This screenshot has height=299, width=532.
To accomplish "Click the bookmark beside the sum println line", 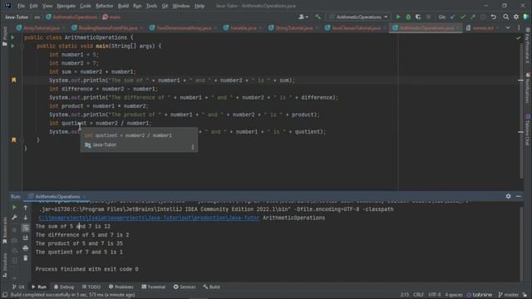I will (13, 80).
